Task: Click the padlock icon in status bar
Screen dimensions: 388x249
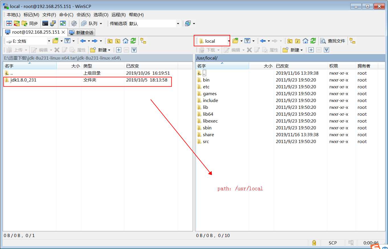Action: click(314, 243)
